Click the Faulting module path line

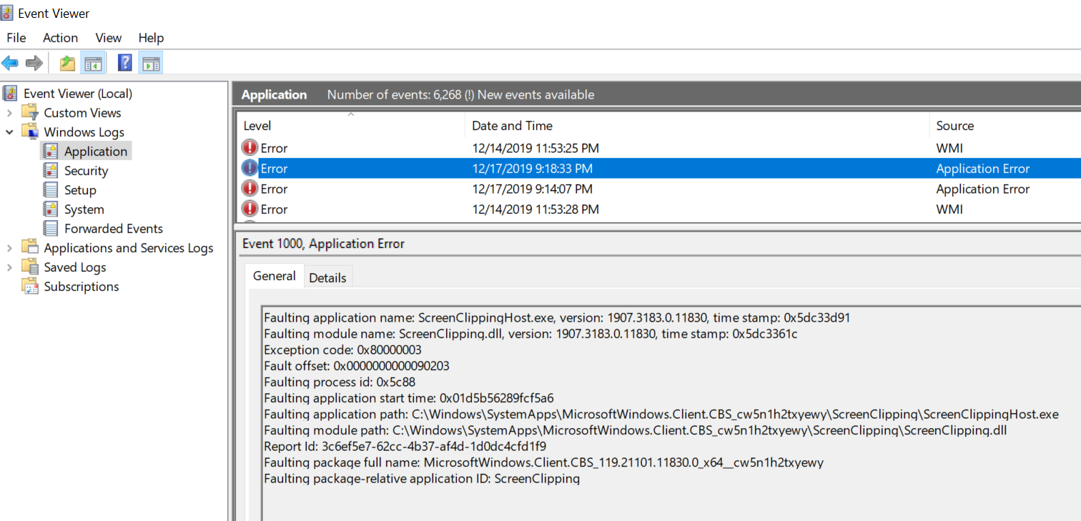636,430
